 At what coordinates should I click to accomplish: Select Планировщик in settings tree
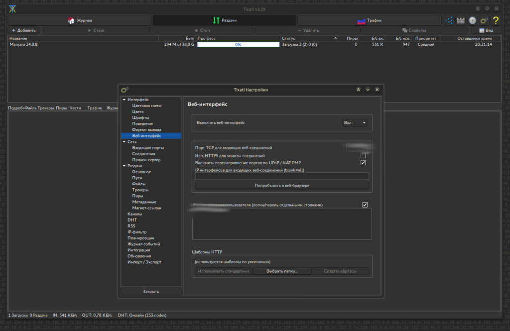coord(141,238)
